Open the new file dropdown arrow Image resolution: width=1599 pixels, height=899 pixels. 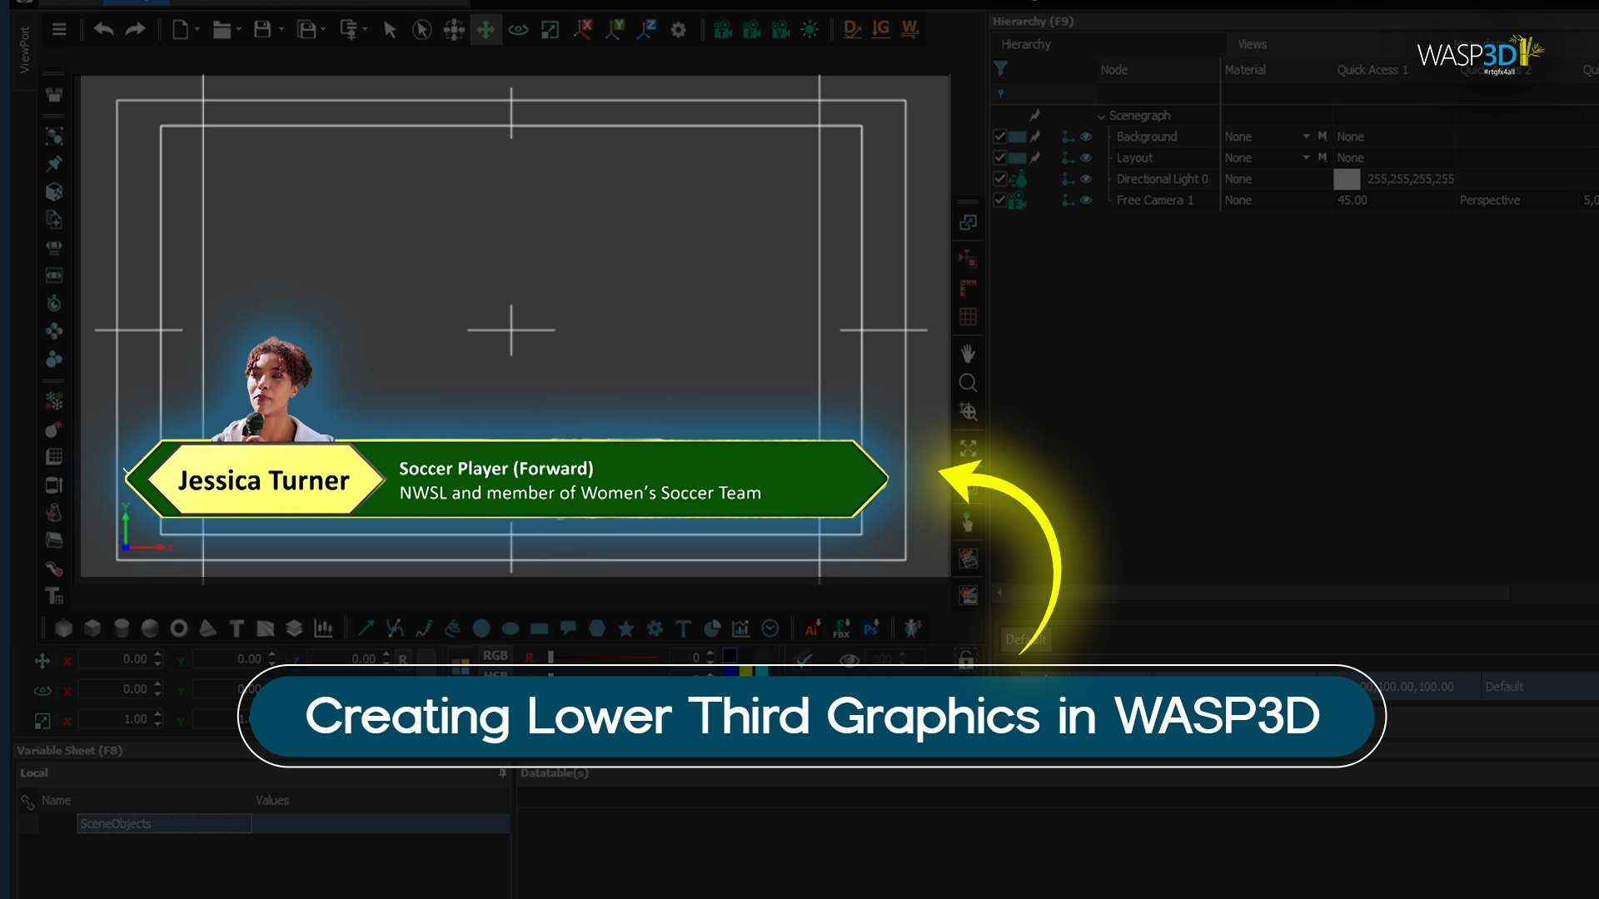tap(197, 29)
